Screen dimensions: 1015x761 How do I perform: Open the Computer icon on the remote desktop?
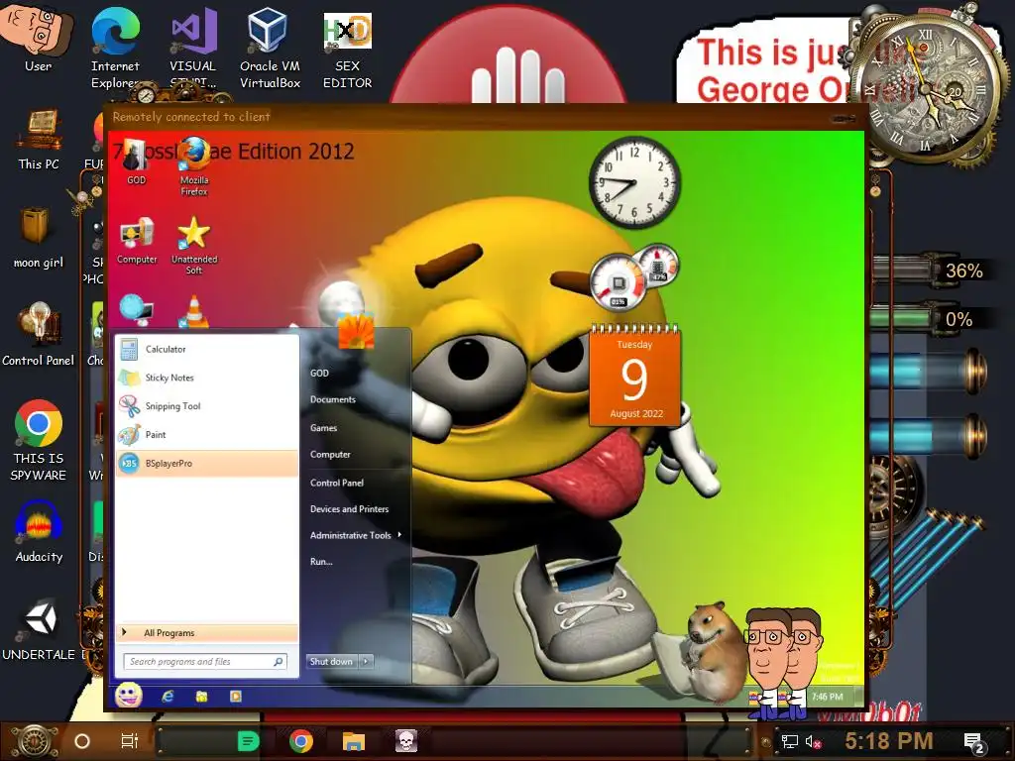coord(137,241)
